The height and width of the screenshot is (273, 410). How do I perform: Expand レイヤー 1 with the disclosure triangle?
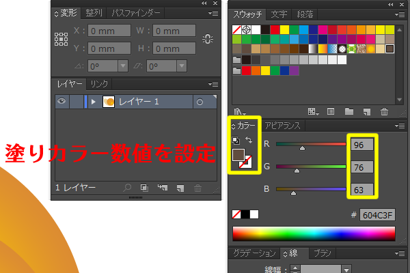(x=94, y=102)
